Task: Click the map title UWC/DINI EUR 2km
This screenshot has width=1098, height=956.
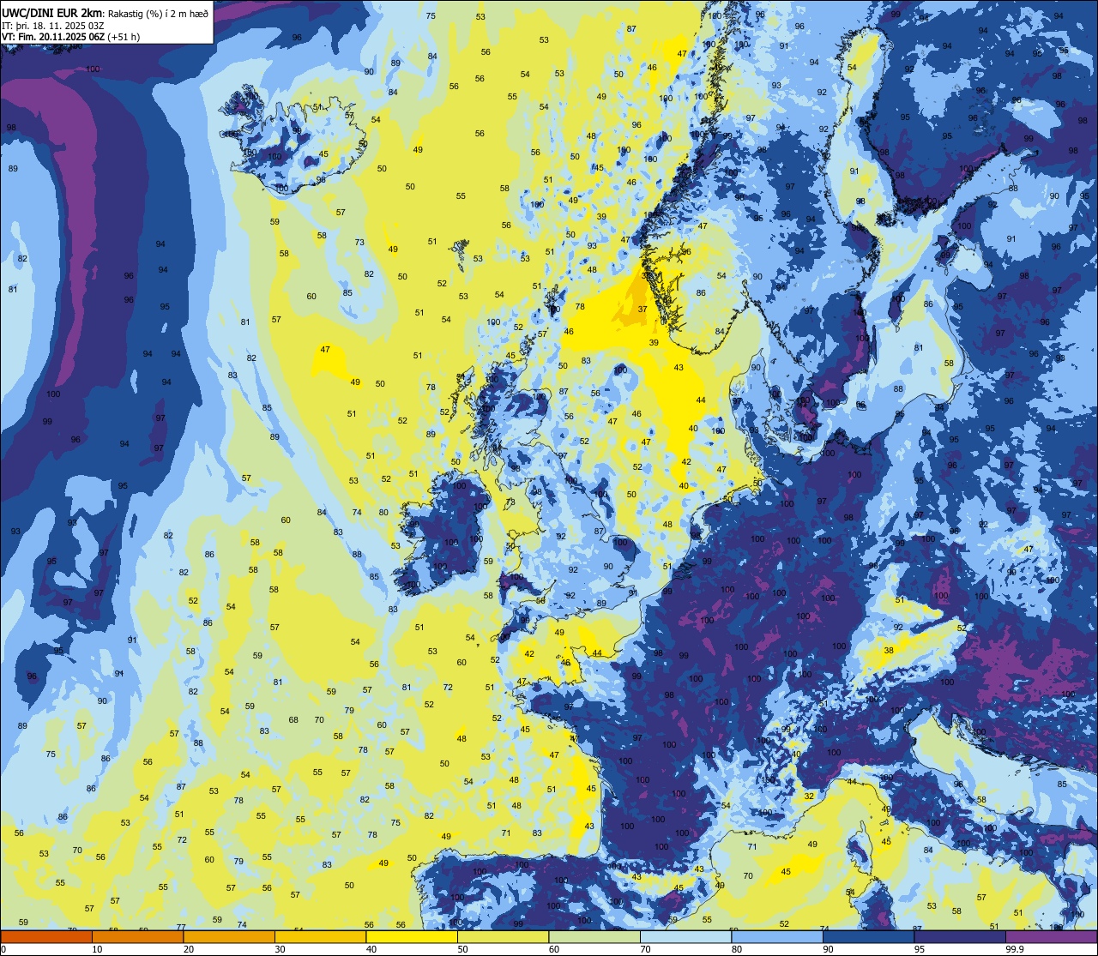Action: point(53,13)
